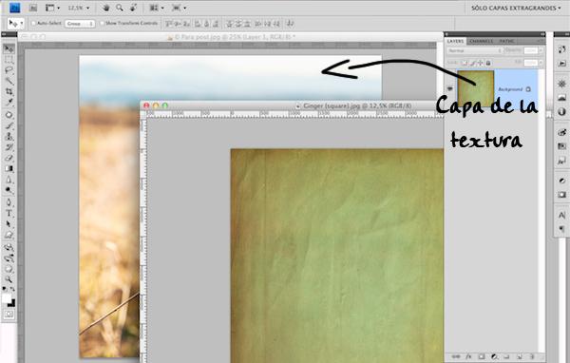The image size is (570, 363).
Task: Switch to the Layers tab
Action: tap(455, 41)
